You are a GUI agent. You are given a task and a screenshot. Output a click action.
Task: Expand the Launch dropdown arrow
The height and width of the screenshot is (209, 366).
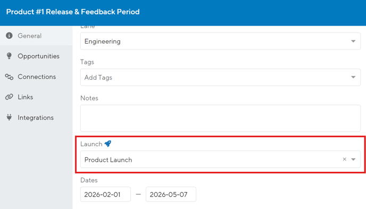353,160
